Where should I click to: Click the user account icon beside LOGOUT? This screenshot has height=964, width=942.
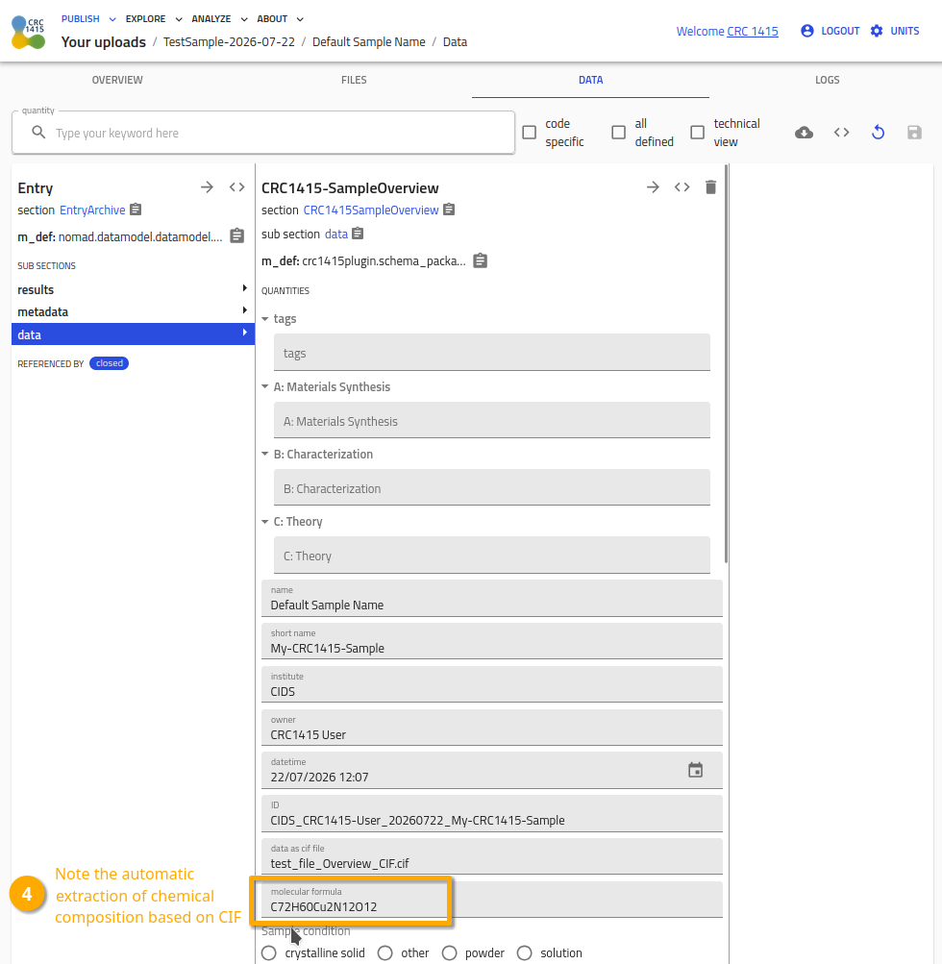coord(807,31)
